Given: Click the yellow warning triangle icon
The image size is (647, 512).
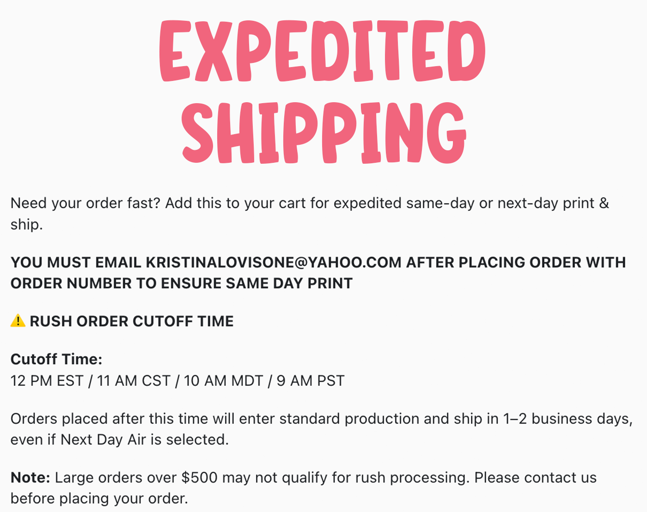Looking at the screenshot, I should (x=18, y=321).
